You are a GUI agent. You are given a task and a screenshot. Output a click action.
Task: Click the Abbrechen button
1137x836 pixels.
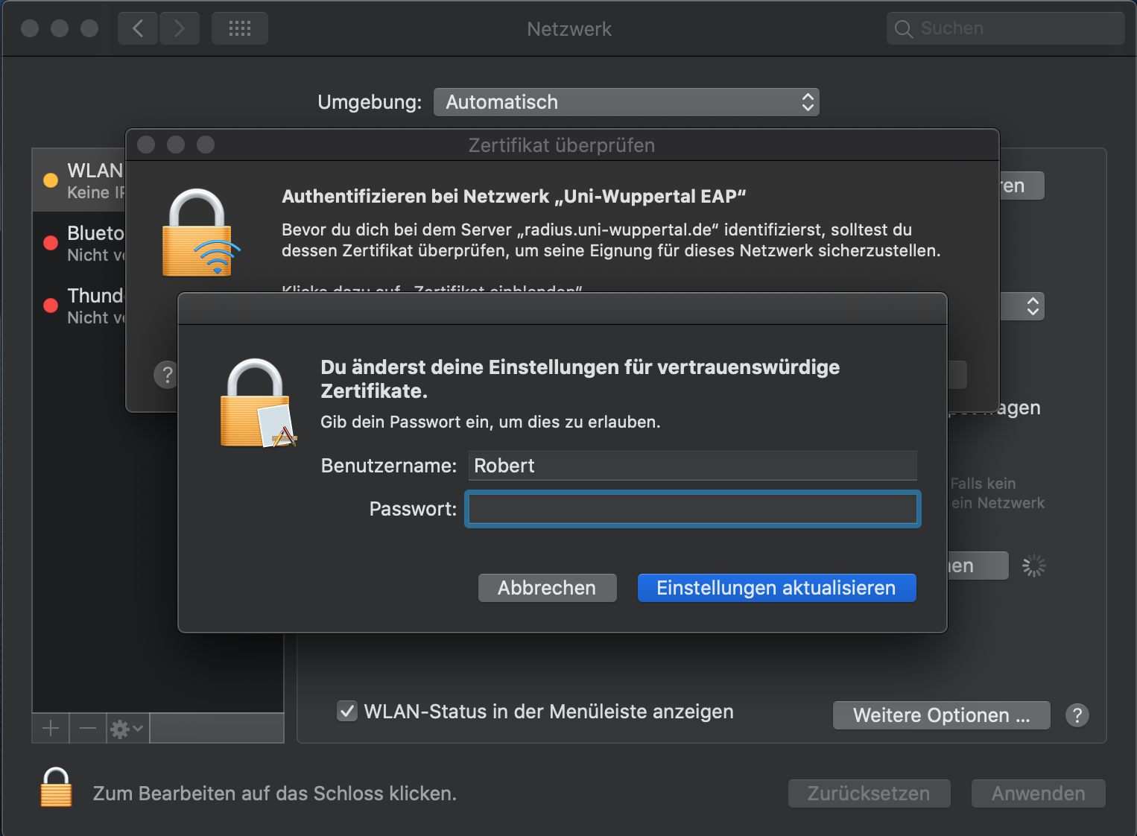click(547, 588)
